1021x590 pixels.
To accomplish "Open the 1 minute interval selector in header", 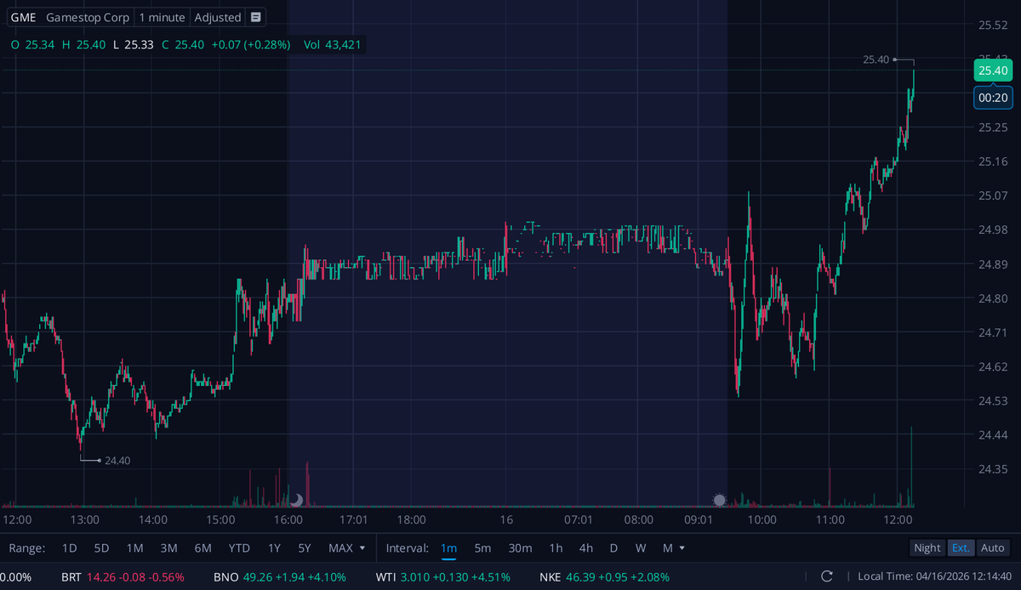I will click(x=162, y=17).
